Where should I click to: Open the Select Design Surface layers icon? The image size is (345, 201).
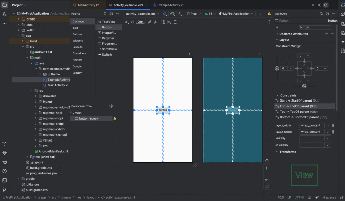(x=165, y=14)
